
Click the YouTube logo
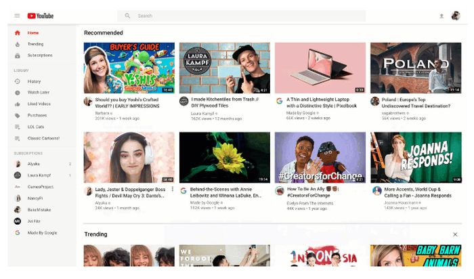click(x=40, y=16)
